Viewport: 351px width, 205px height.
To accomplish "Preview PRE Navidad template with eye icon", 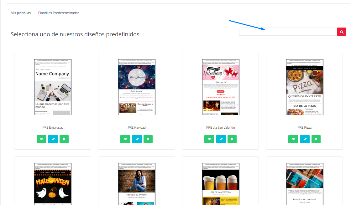I will 125,139.
